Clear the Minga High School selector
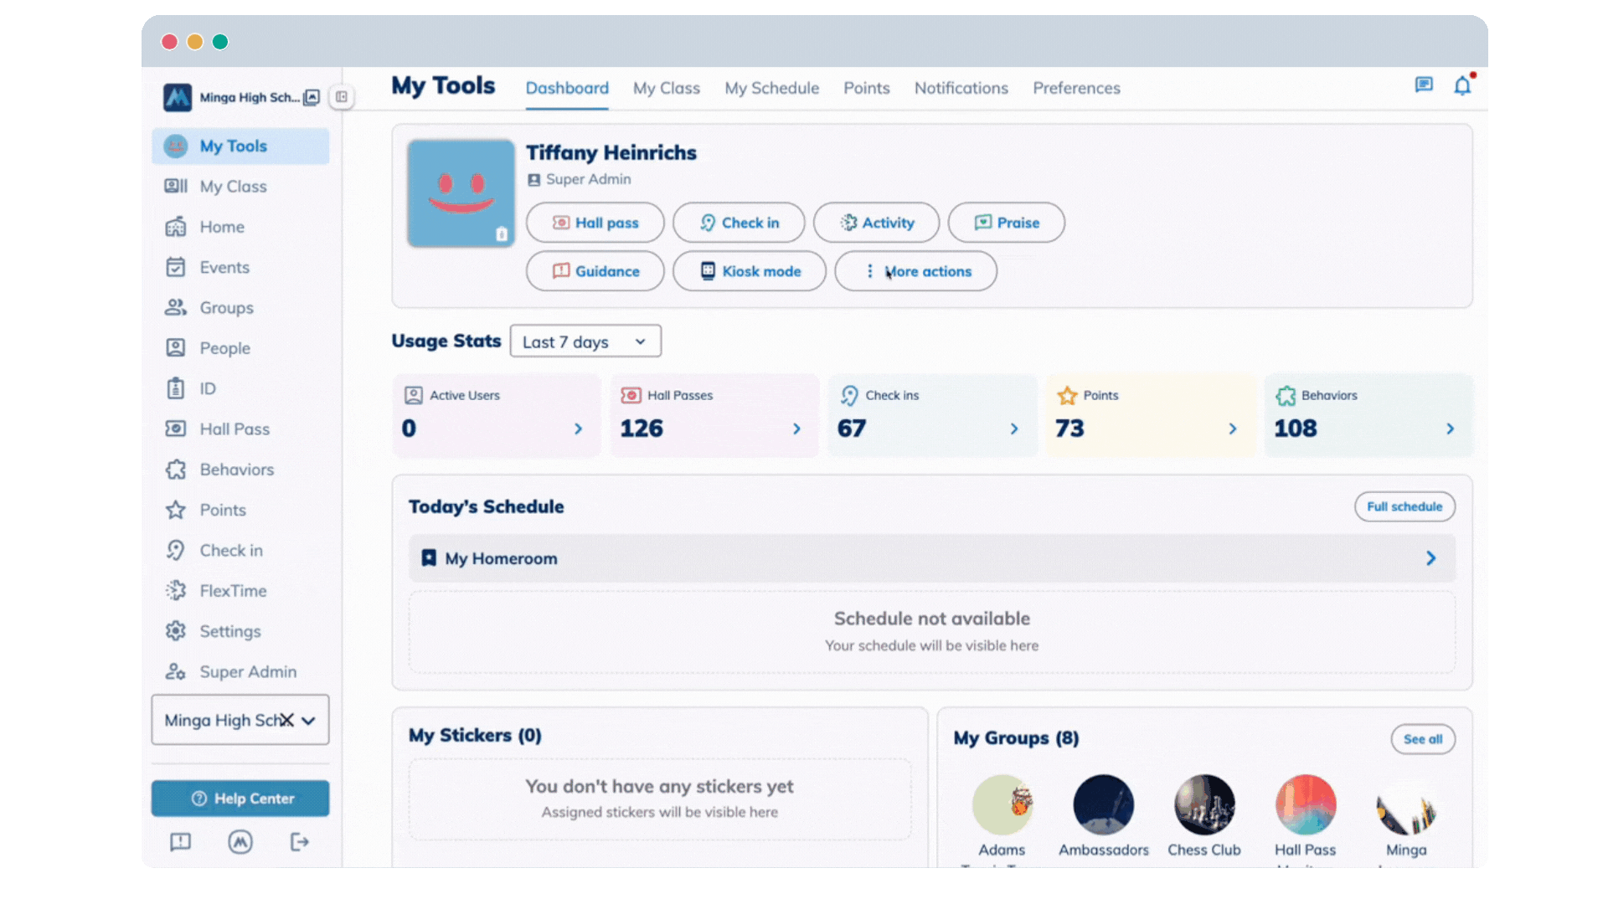This screenshot has height=904, width=1608. (286, 720)
